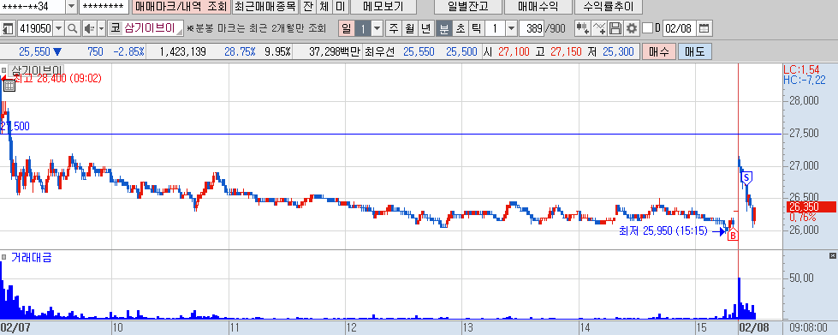This screenshot has height=335, width=838.
Task: Open the 매매수익 tab
Action: click(x=538, y=6)
